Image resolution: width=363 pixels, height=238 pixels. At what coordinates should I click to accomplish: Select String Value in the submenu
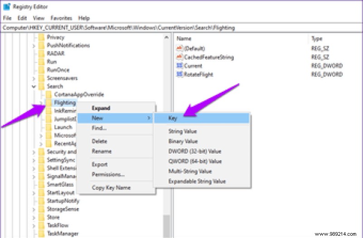click(x=202, y=131)
